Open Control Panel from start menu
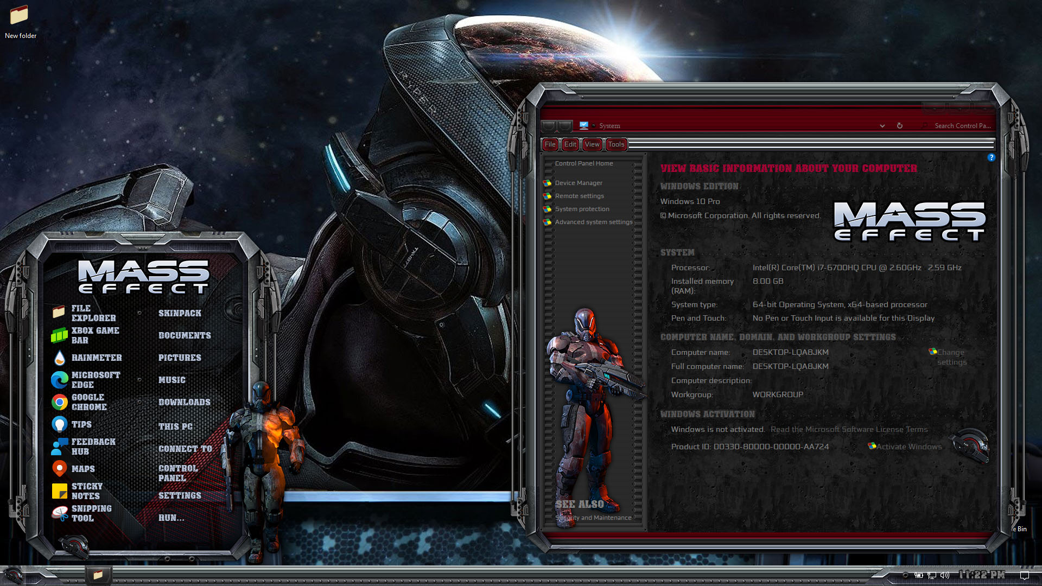The width and height of the screenshot is (1042, 586). 178,473
